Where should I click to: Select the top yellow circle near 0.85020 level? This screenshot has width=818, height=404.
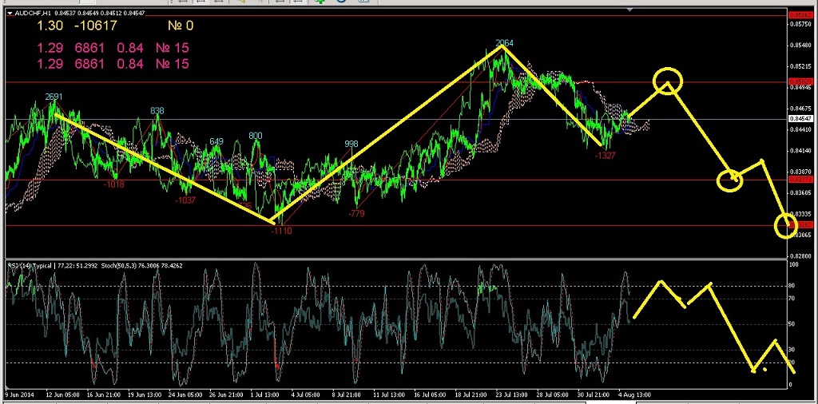click(x=668, y=80)
